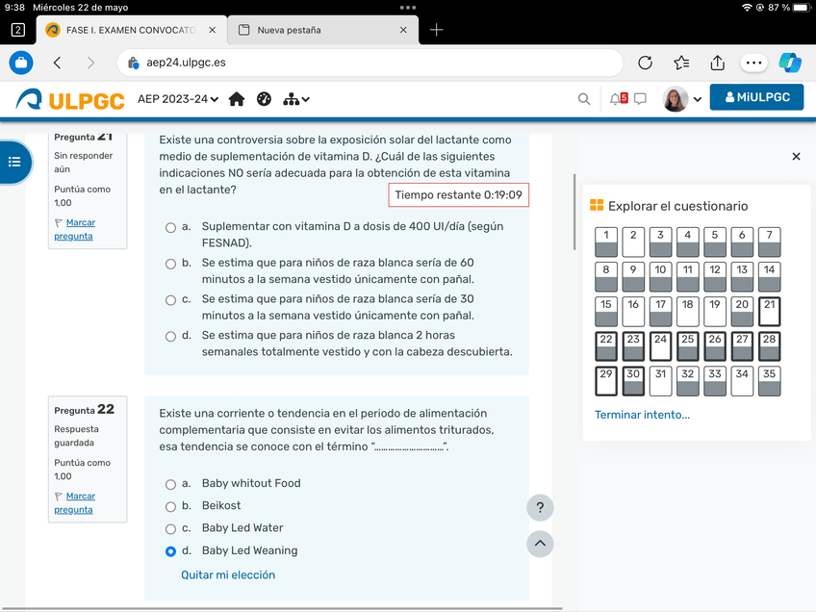The width and height of the screenshot is (816, 612).
Task: Click the dashboard gauge icon
Action: (264, 99)
